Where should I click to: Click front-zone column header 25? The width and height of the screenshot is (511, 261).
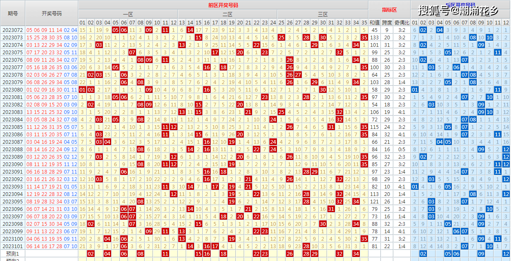(281, 22)
